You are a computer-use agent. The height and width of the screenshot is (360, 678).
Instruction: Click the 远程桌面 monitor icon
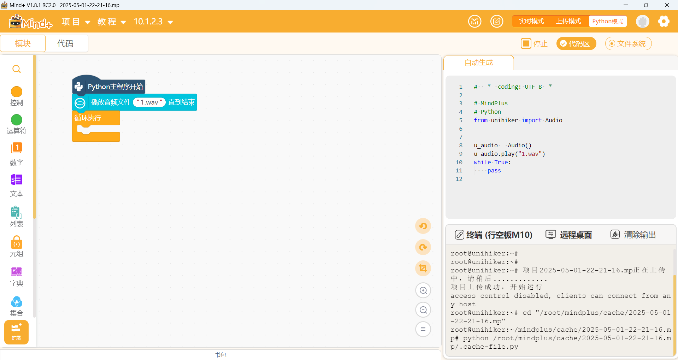pos(551,234)
